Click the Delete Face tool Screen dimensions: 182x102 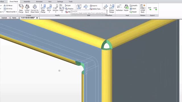[x=95, y=9]
